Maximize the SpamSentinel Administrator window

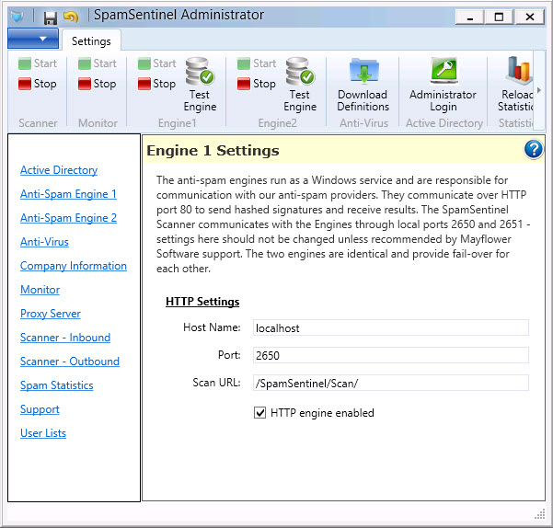point(499,17)
